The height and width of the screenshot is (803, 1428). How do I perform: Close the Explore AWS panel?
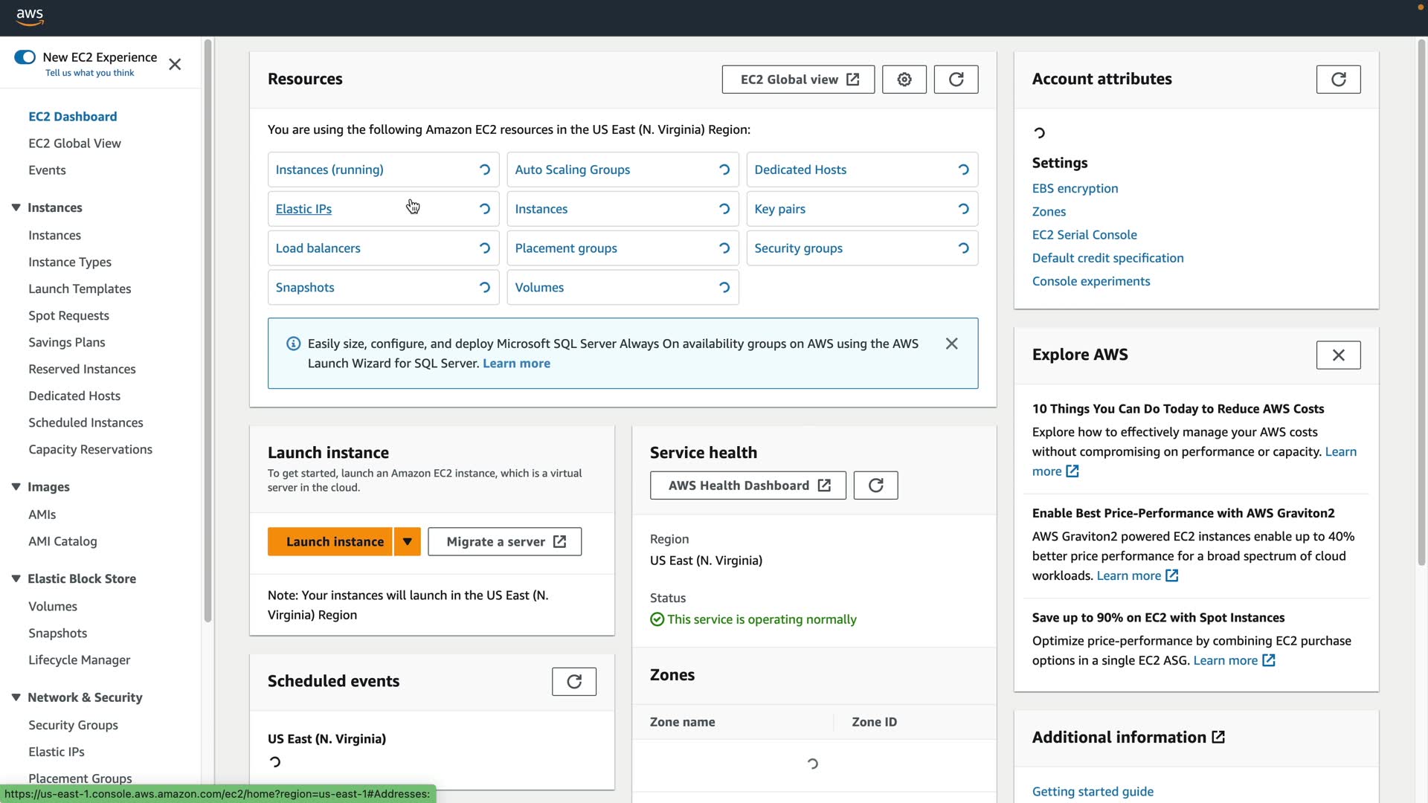pos(1338,355)
